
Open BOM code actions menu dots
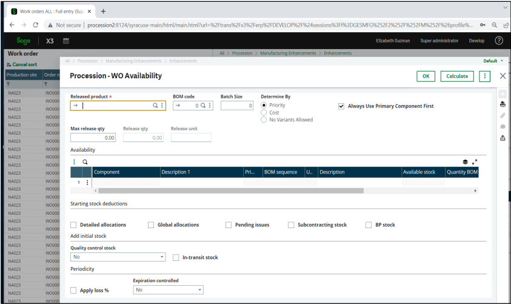[x=210, y=106]
